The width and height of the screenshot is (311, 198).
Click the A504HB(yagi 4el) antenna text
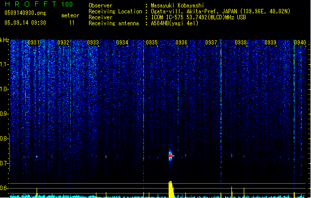pyautogui.click(x=175, y=23)
